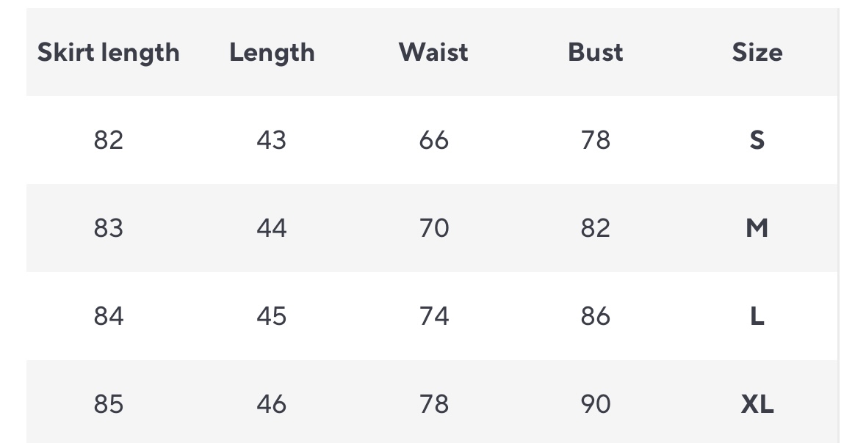Select the size L label
866x443 pixels.
click(x=757, y=316)
